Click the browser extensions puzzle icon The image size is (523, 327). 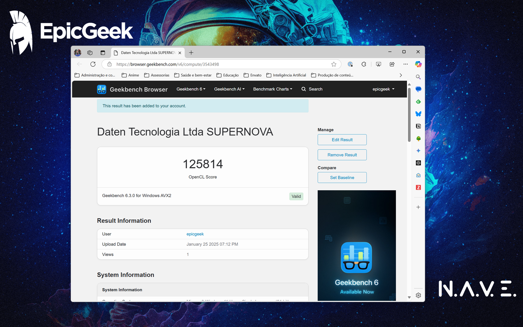[x=364, y=64]
